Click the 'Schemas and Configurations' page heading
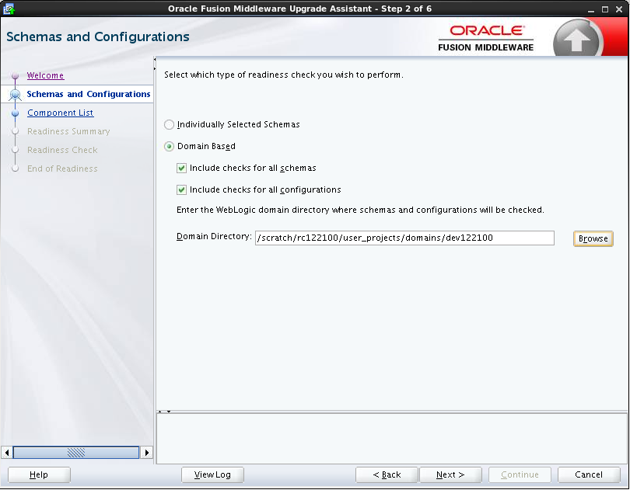 (98, 36)
